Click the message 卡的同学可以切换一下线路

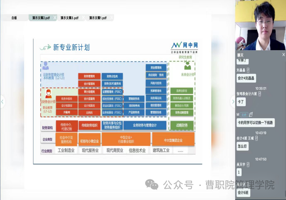click(255, 123)
